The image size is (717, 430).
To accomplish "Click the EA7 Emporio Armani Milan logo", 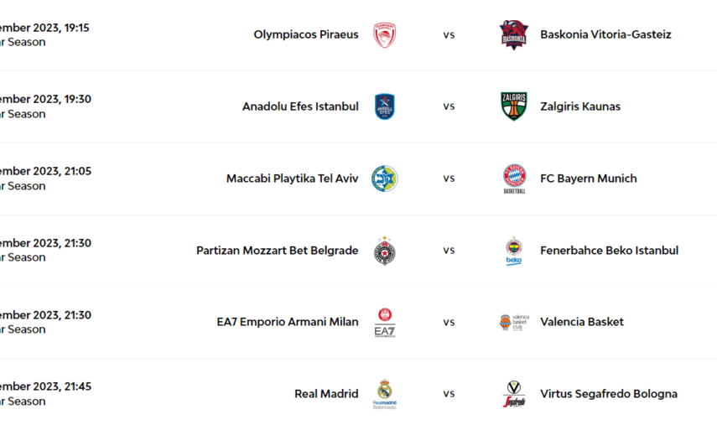I will coord(385,323).
